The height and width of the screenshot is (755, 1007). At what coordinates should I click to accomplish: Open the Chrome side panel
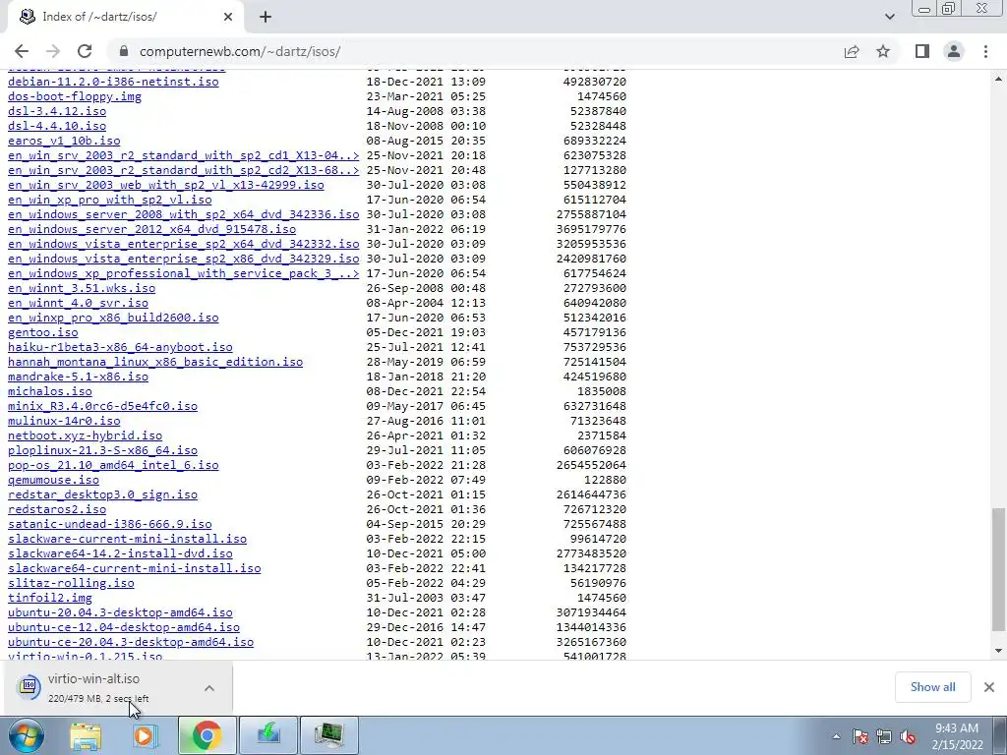tap(922, 51)
